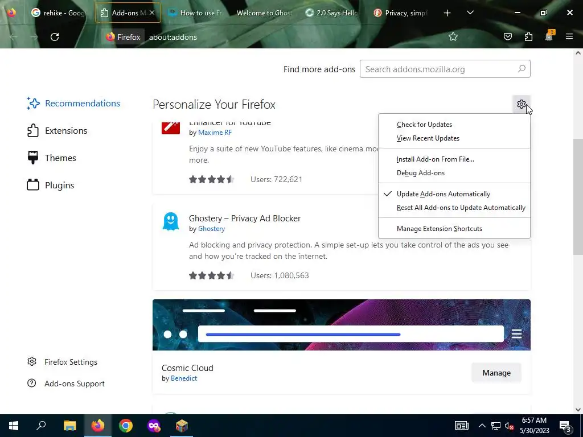Open Ghostery author link

click(x=211, y=229)
